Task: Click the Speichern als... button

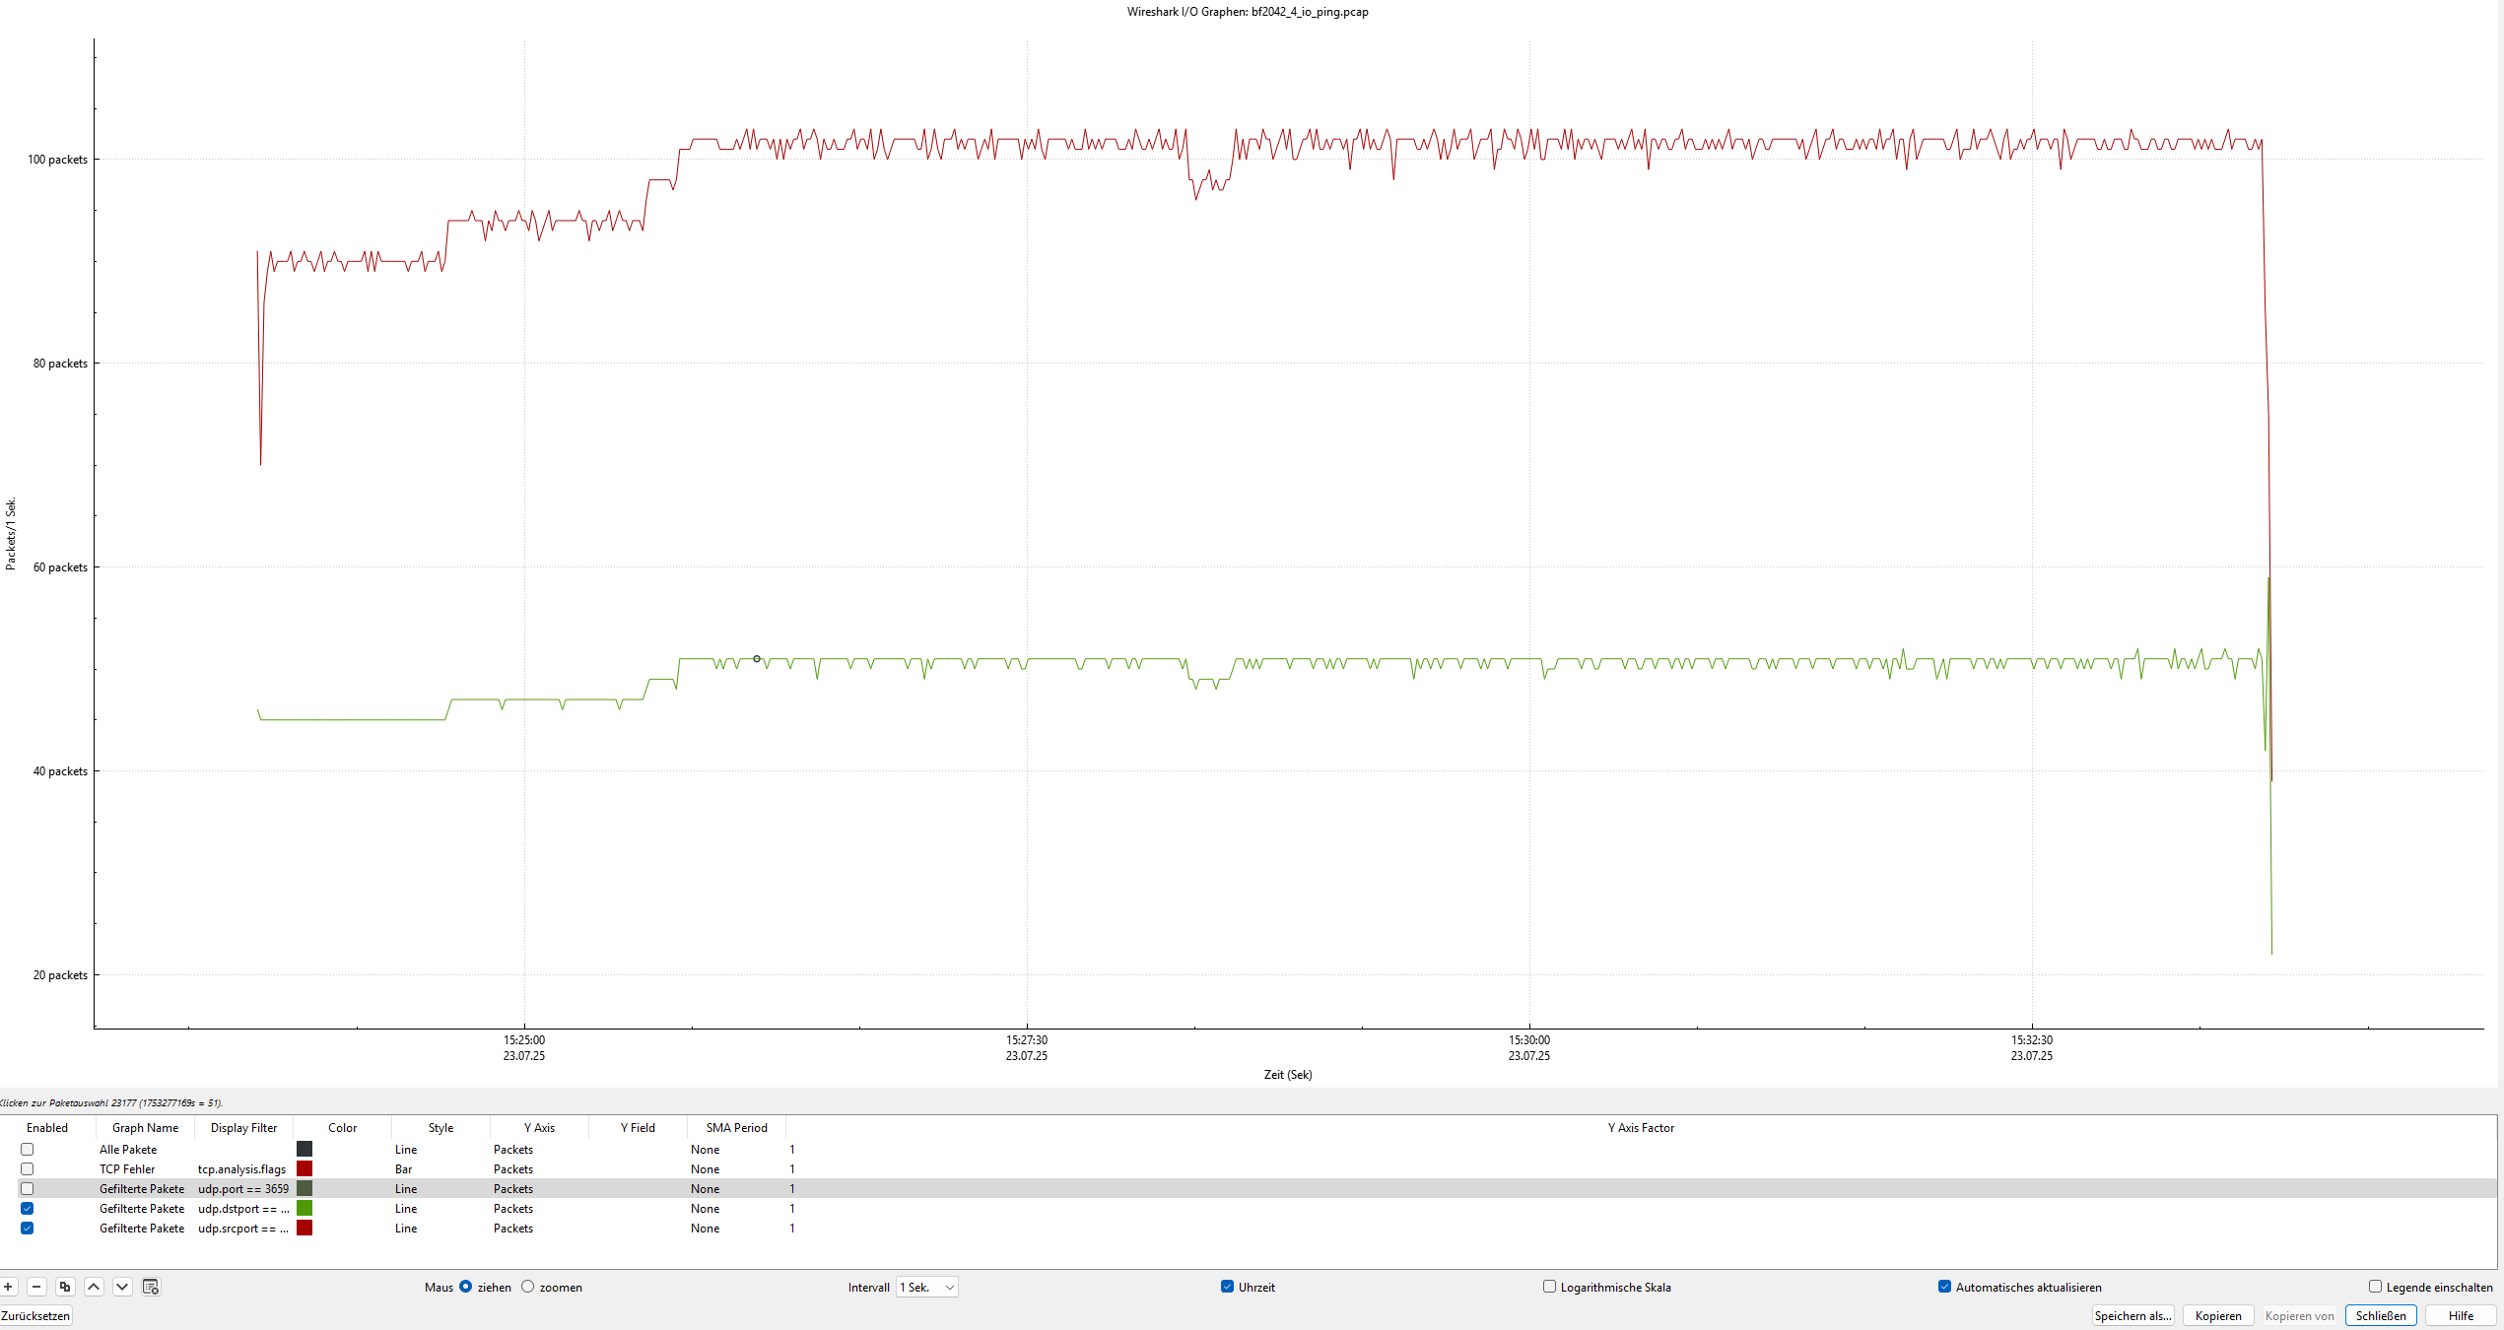Action: pyautogui.click(x=2133, y=1316)
